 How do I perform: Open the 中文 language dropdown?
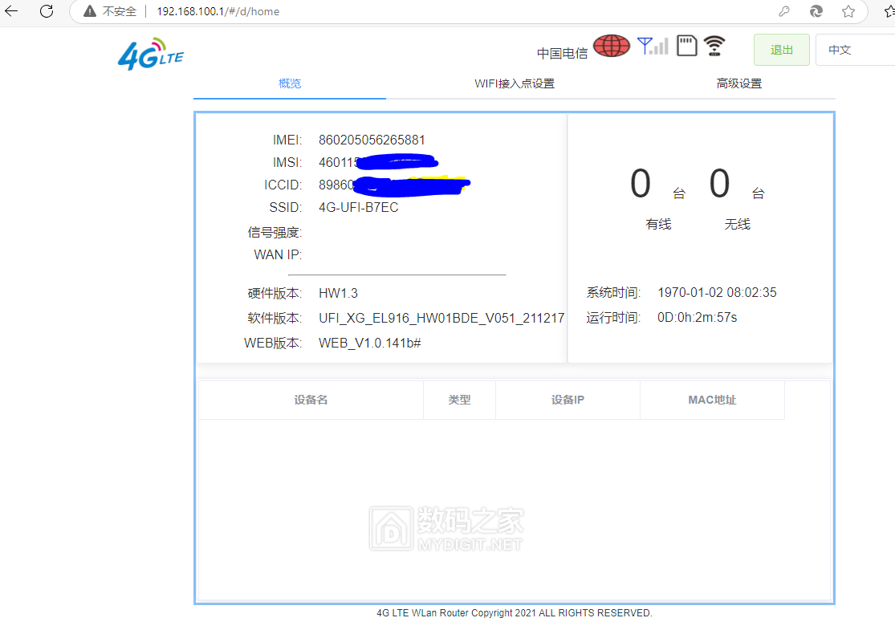(x=854, y=50)
